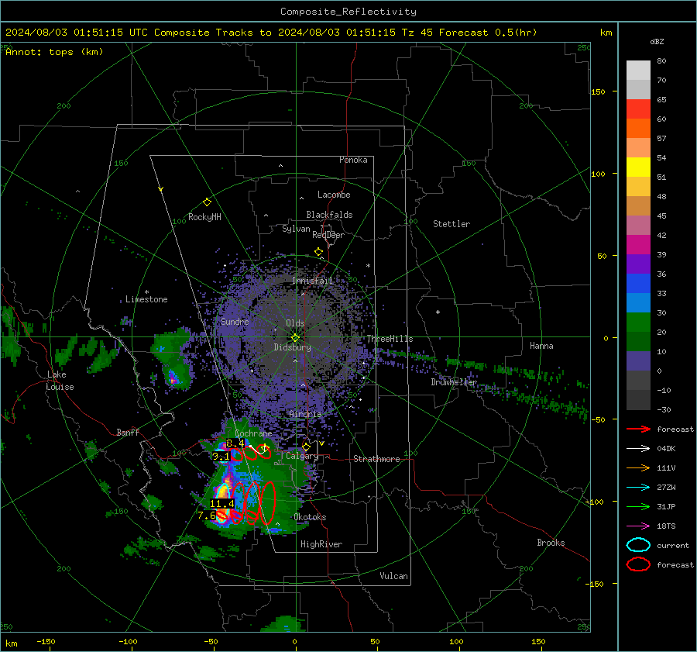Click the cyan current ellipse legend symbol
Viewport: 697px width, 652px height.
click(x=638, y=545)
